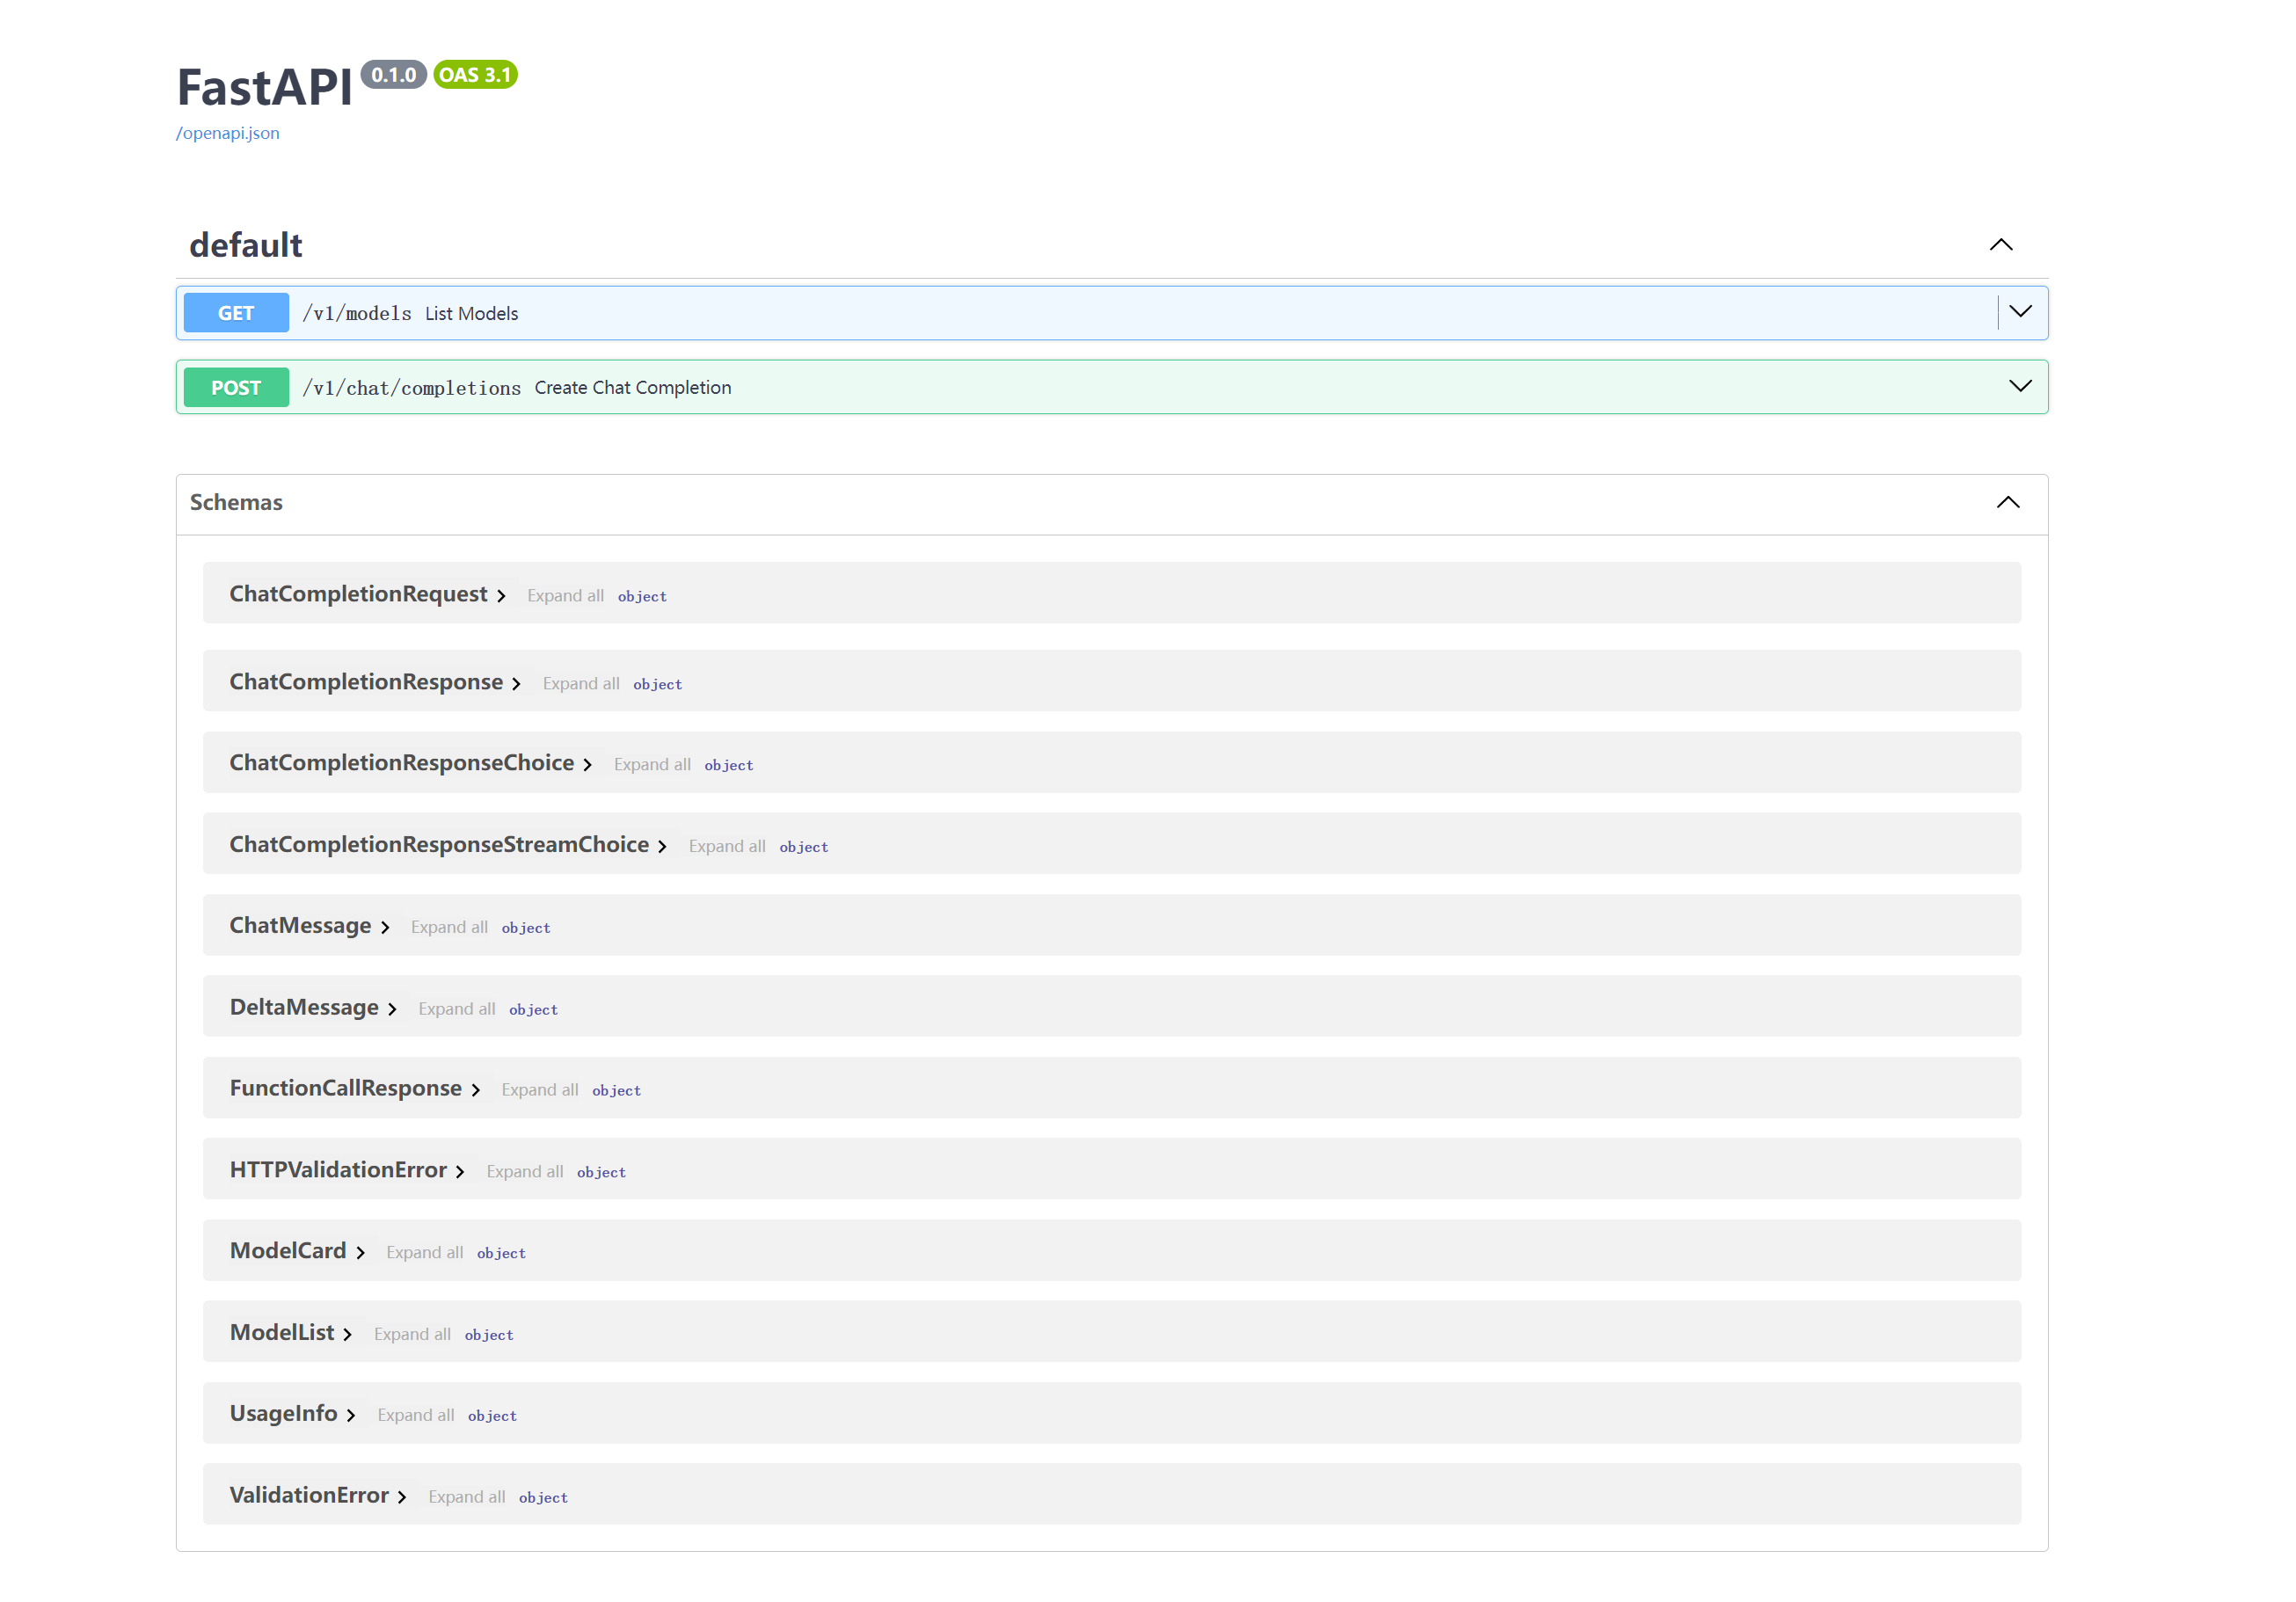Click the object type label for ModelCard

tap(501, 1255)
